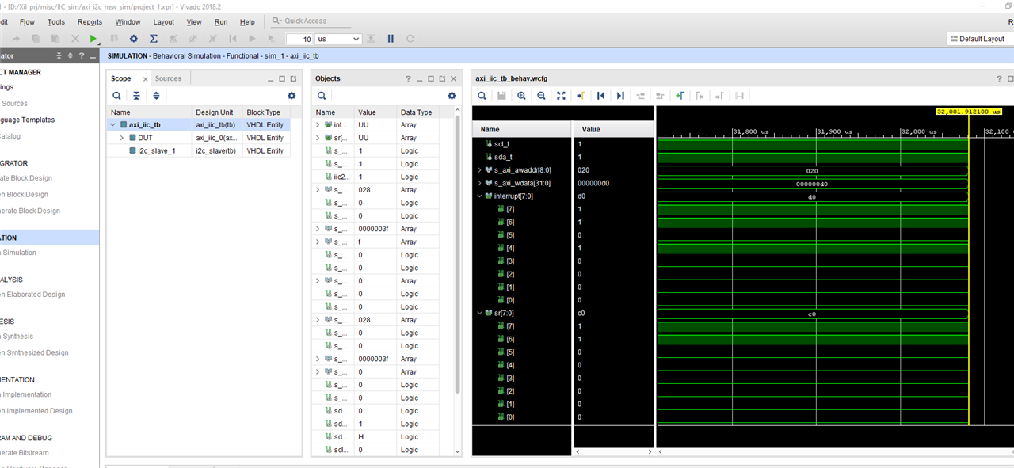Zoom out of the waveform view
1014x468 pixels.
[x=541, y=96]
